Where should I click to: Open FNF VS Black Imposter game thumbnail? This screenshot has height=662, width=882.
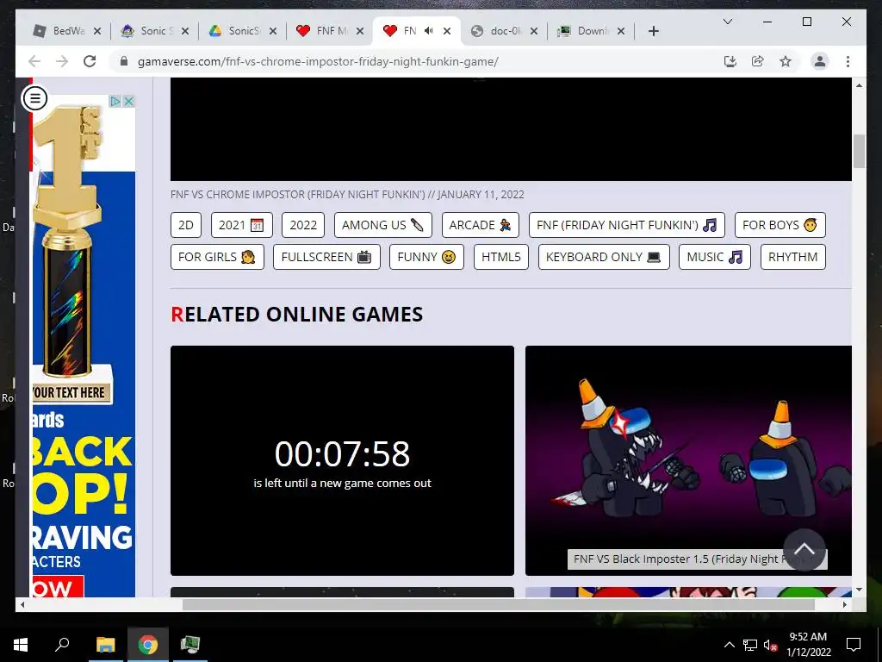coord(688,460)
